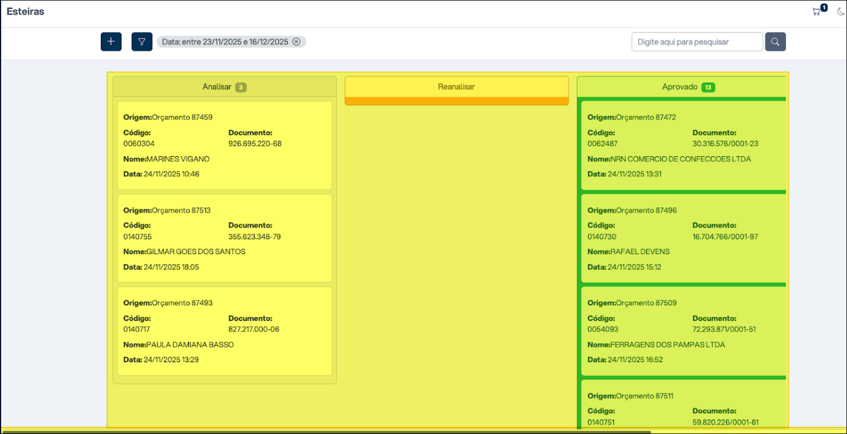Remove the date filter chip
847x434 pixels.
pyautogui.click(x=296, y=42)
